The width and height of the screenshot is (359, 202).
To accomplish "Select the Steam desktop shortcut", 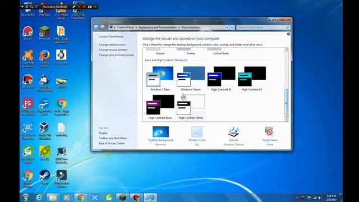I will [44, 177].
